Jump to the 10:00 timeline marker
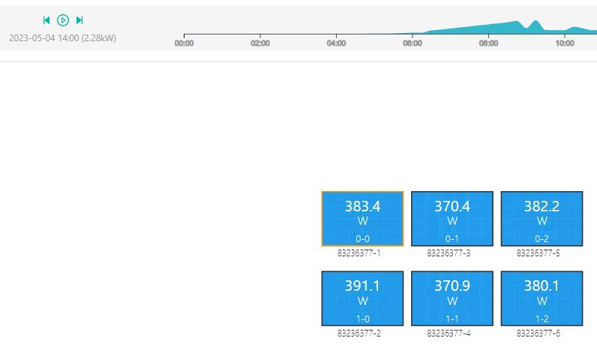 point(565,43)
